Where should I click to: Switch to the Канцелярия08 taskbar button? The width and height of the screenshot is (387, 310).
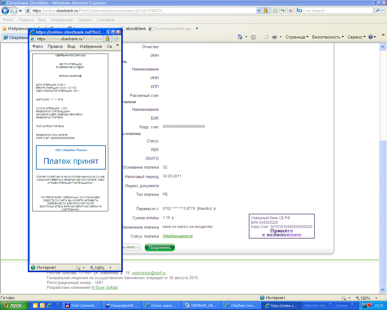coord(122,305)
